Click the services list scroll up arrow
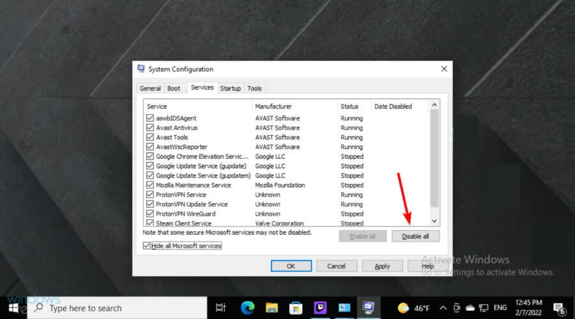Image resolution: width=575 pixels, height=319 pixels. click(x=434, y=105)
